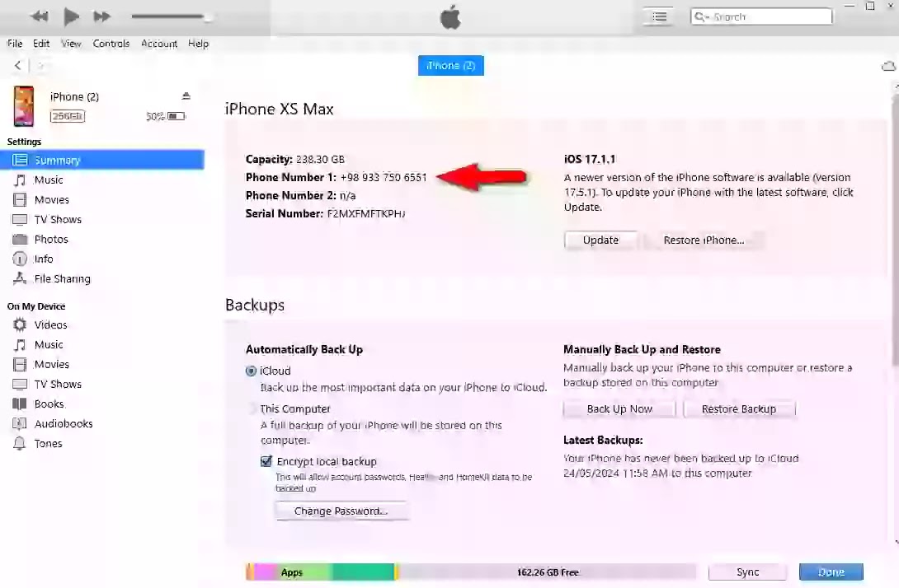The height and width of the screenshot is (588, 899).
Task: Click Restore iPhone... button
Action: (704, 240)
